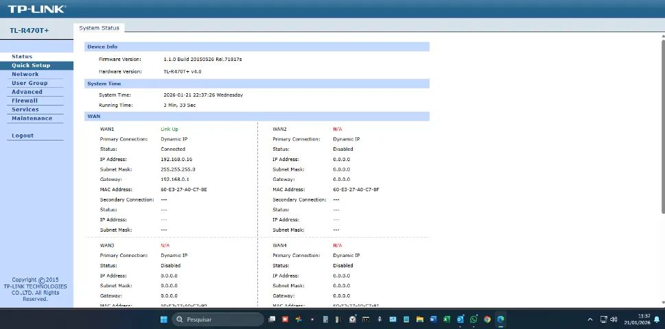Show hidden tray icons chevron
This screenshot has height=329, width=665.
point(590,319)
